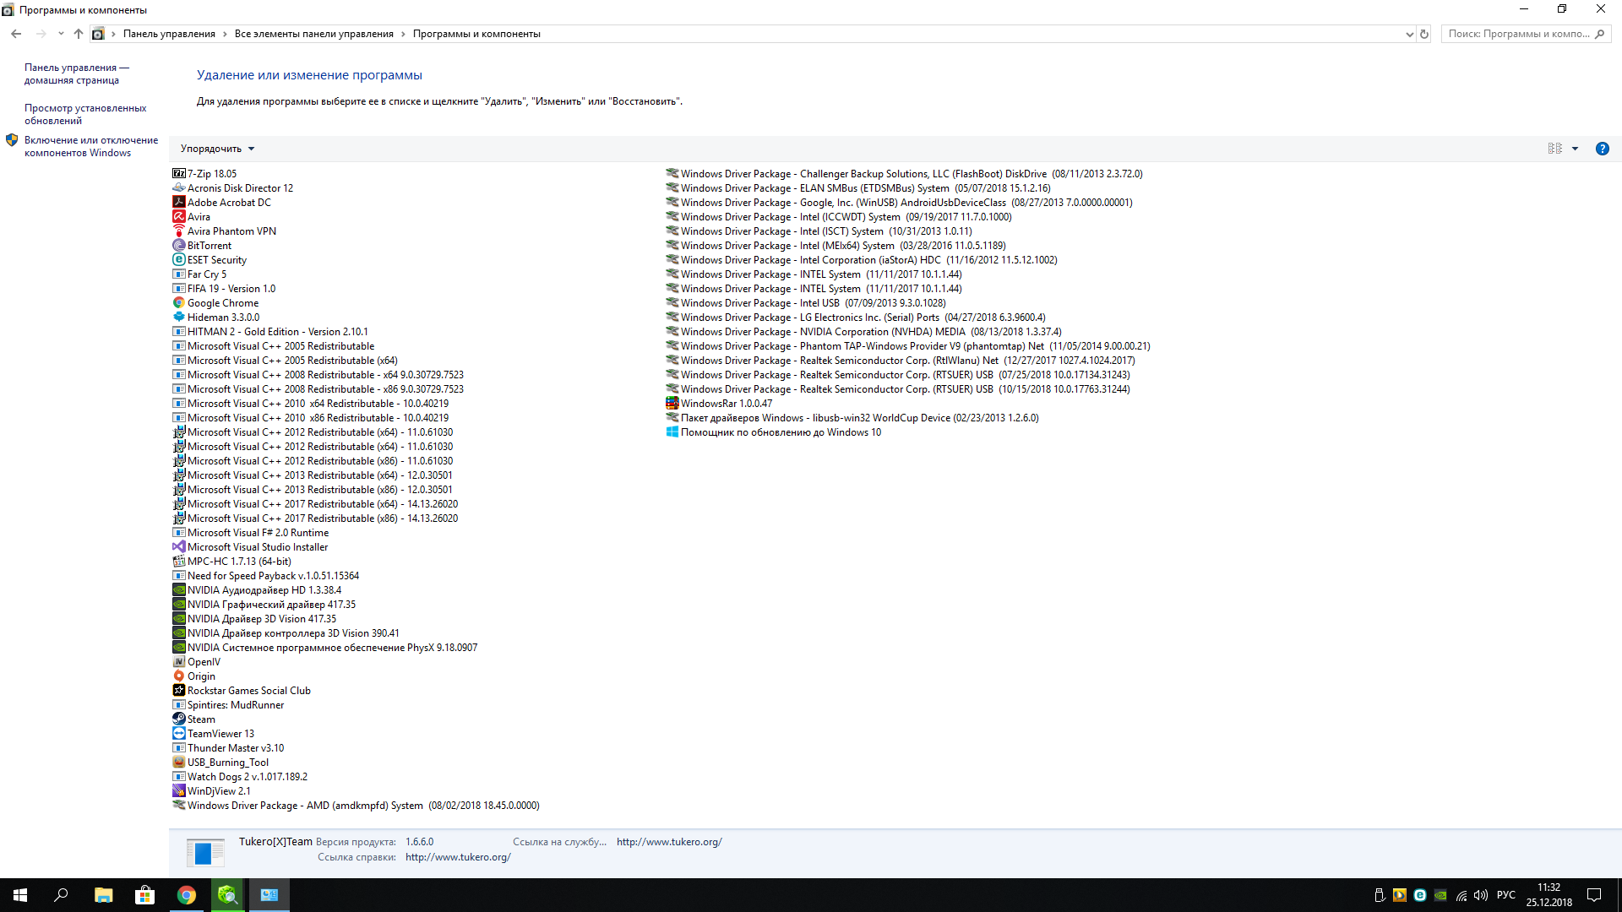The image size is (1622, 912).
Task: Select Far Cry 5 entry
Action: (x=206, y=274)
